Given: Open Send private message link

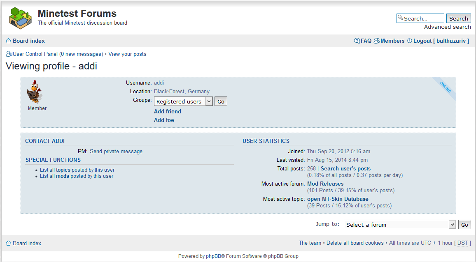Looking at the screenshot, I should coord(116,151).
